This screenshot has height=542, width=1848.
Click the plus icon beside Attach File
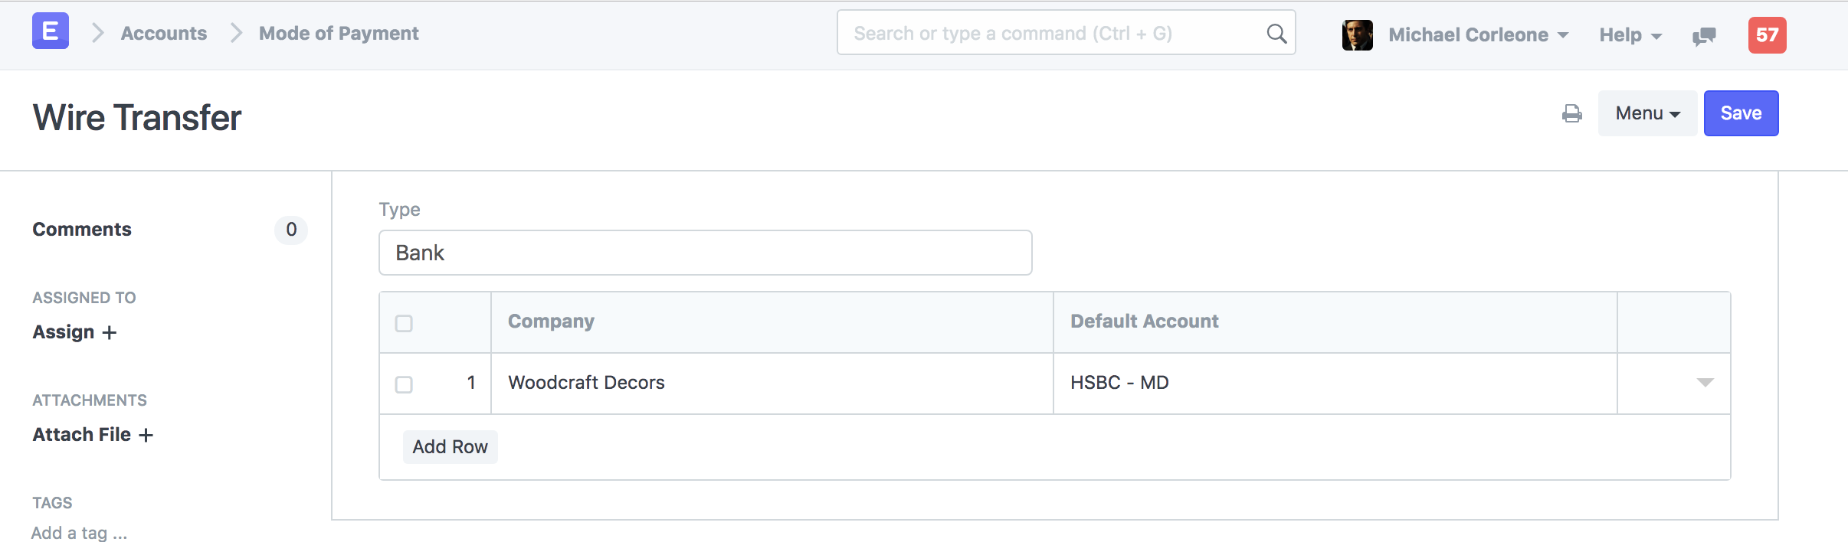coord(146,436)
